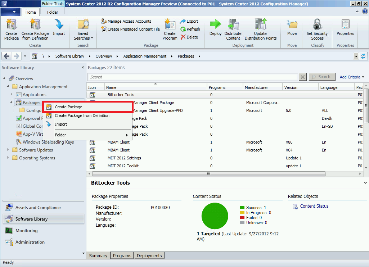Click the Back navigation arrow
The width and height of the screenshot is (369, 267).
[x=6, y=56]
